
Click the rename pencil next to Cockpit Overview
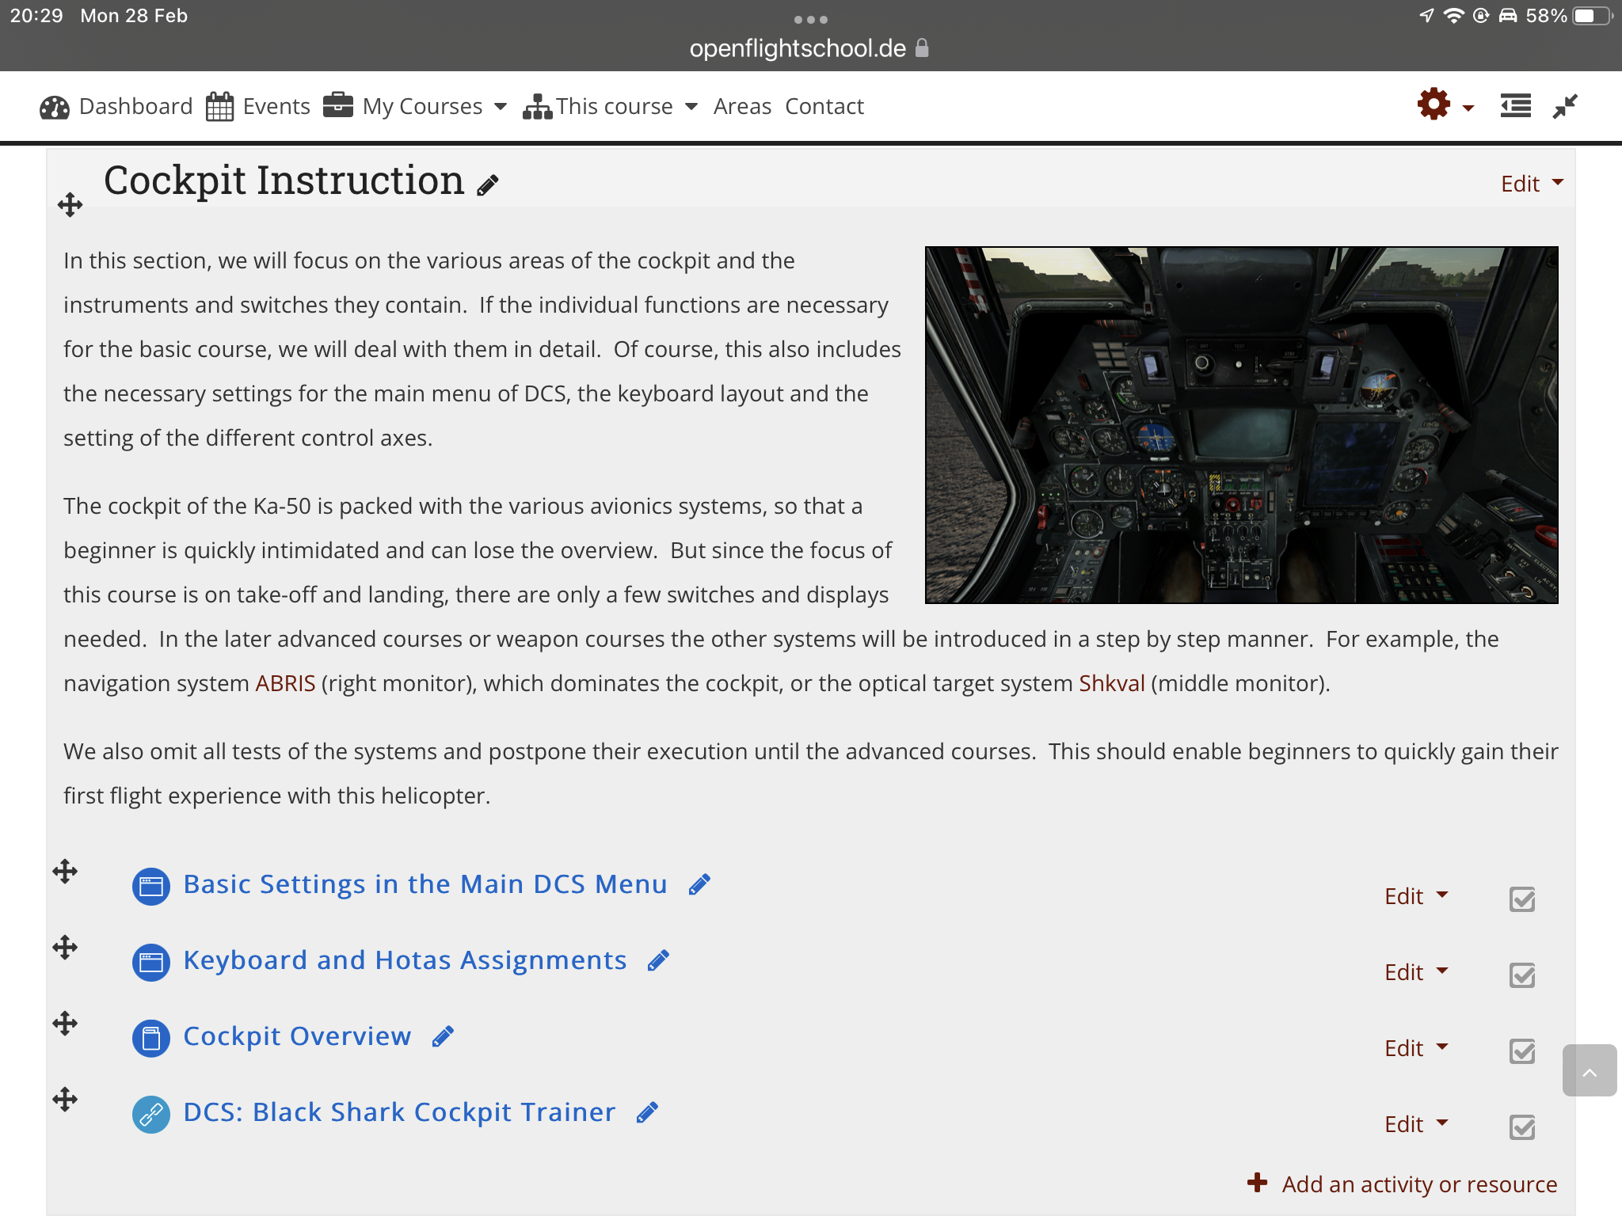pos(443,1036)
